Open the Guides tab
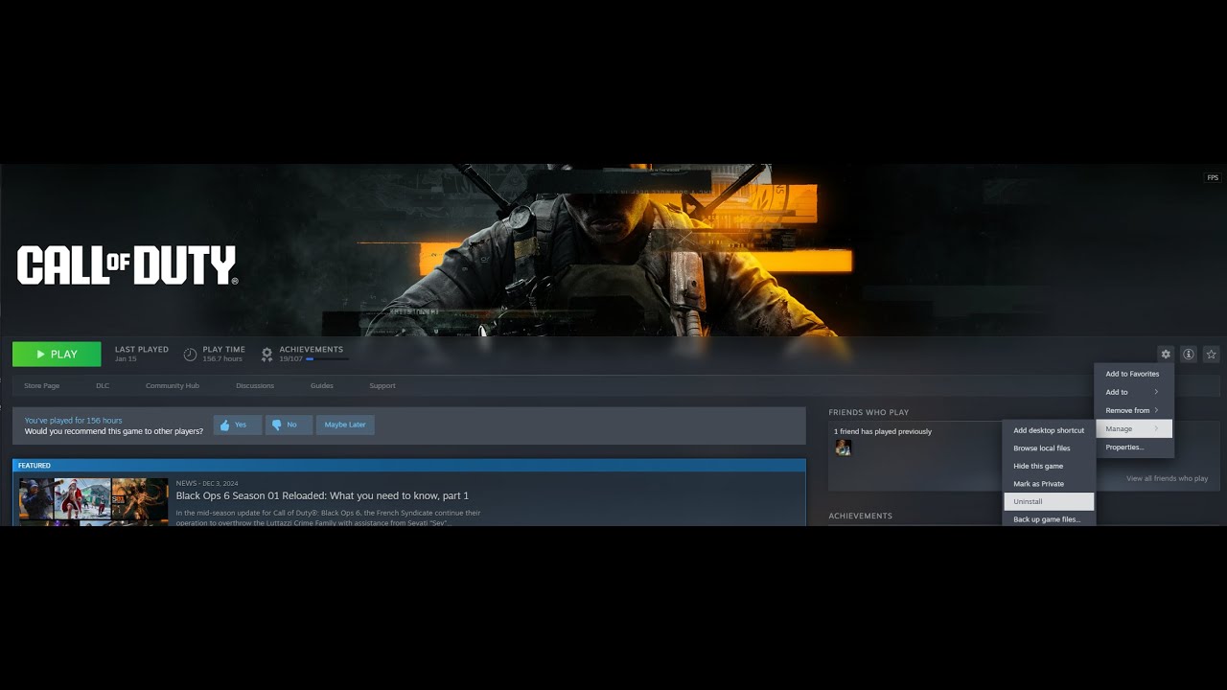The width and height of the screenshot is (1227, 690). (x=322, y=385)
